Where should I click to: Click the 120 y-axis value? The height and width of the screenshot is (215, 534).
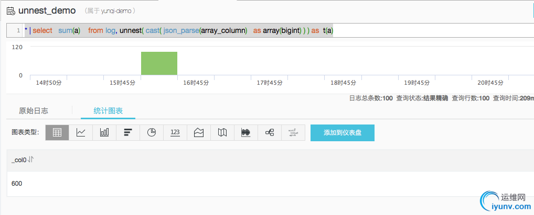coord(17,47)
